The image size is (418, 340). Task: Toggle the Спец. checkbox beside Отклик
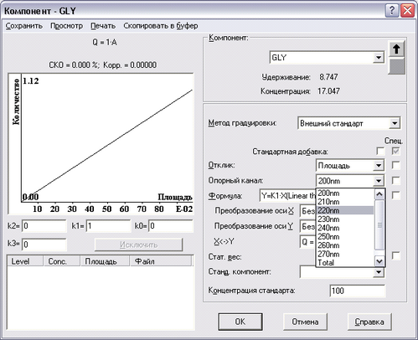tap(395, 165)
